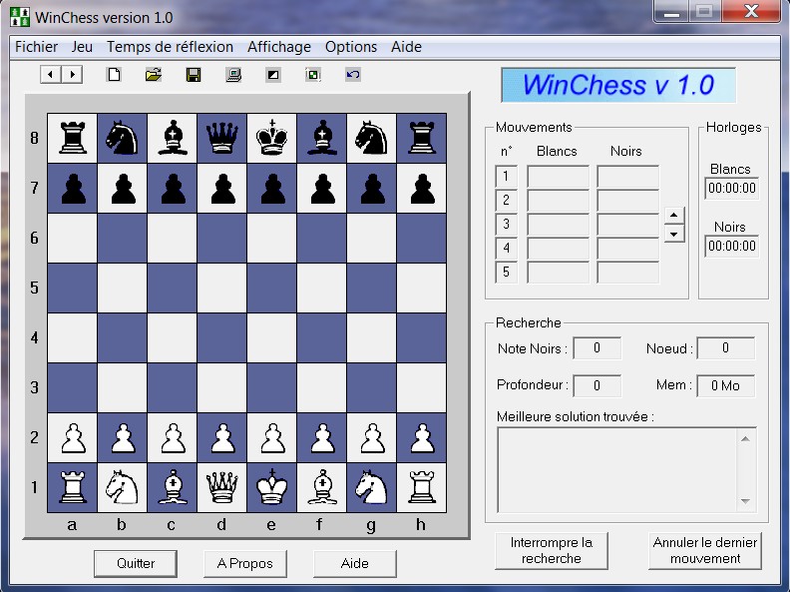The width and height of the screenshot is (790, 592).
Task: Click the Noeud value field
Action: [725, 348]
